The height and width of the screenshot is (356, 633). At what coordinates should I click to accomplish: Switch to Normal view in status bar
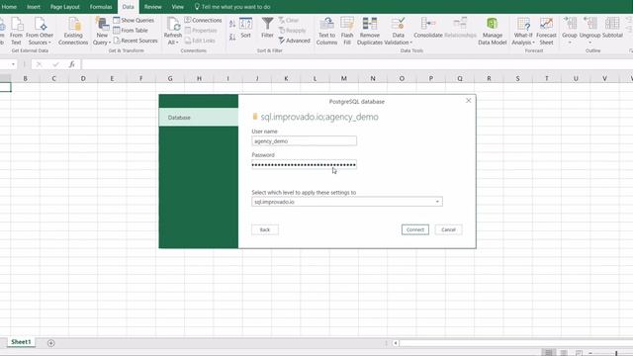548,353
